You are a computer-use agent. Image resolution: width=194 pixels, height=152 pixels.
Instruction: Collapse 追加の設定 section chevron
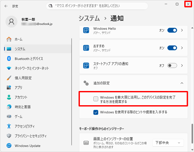[x=182, y=83]
